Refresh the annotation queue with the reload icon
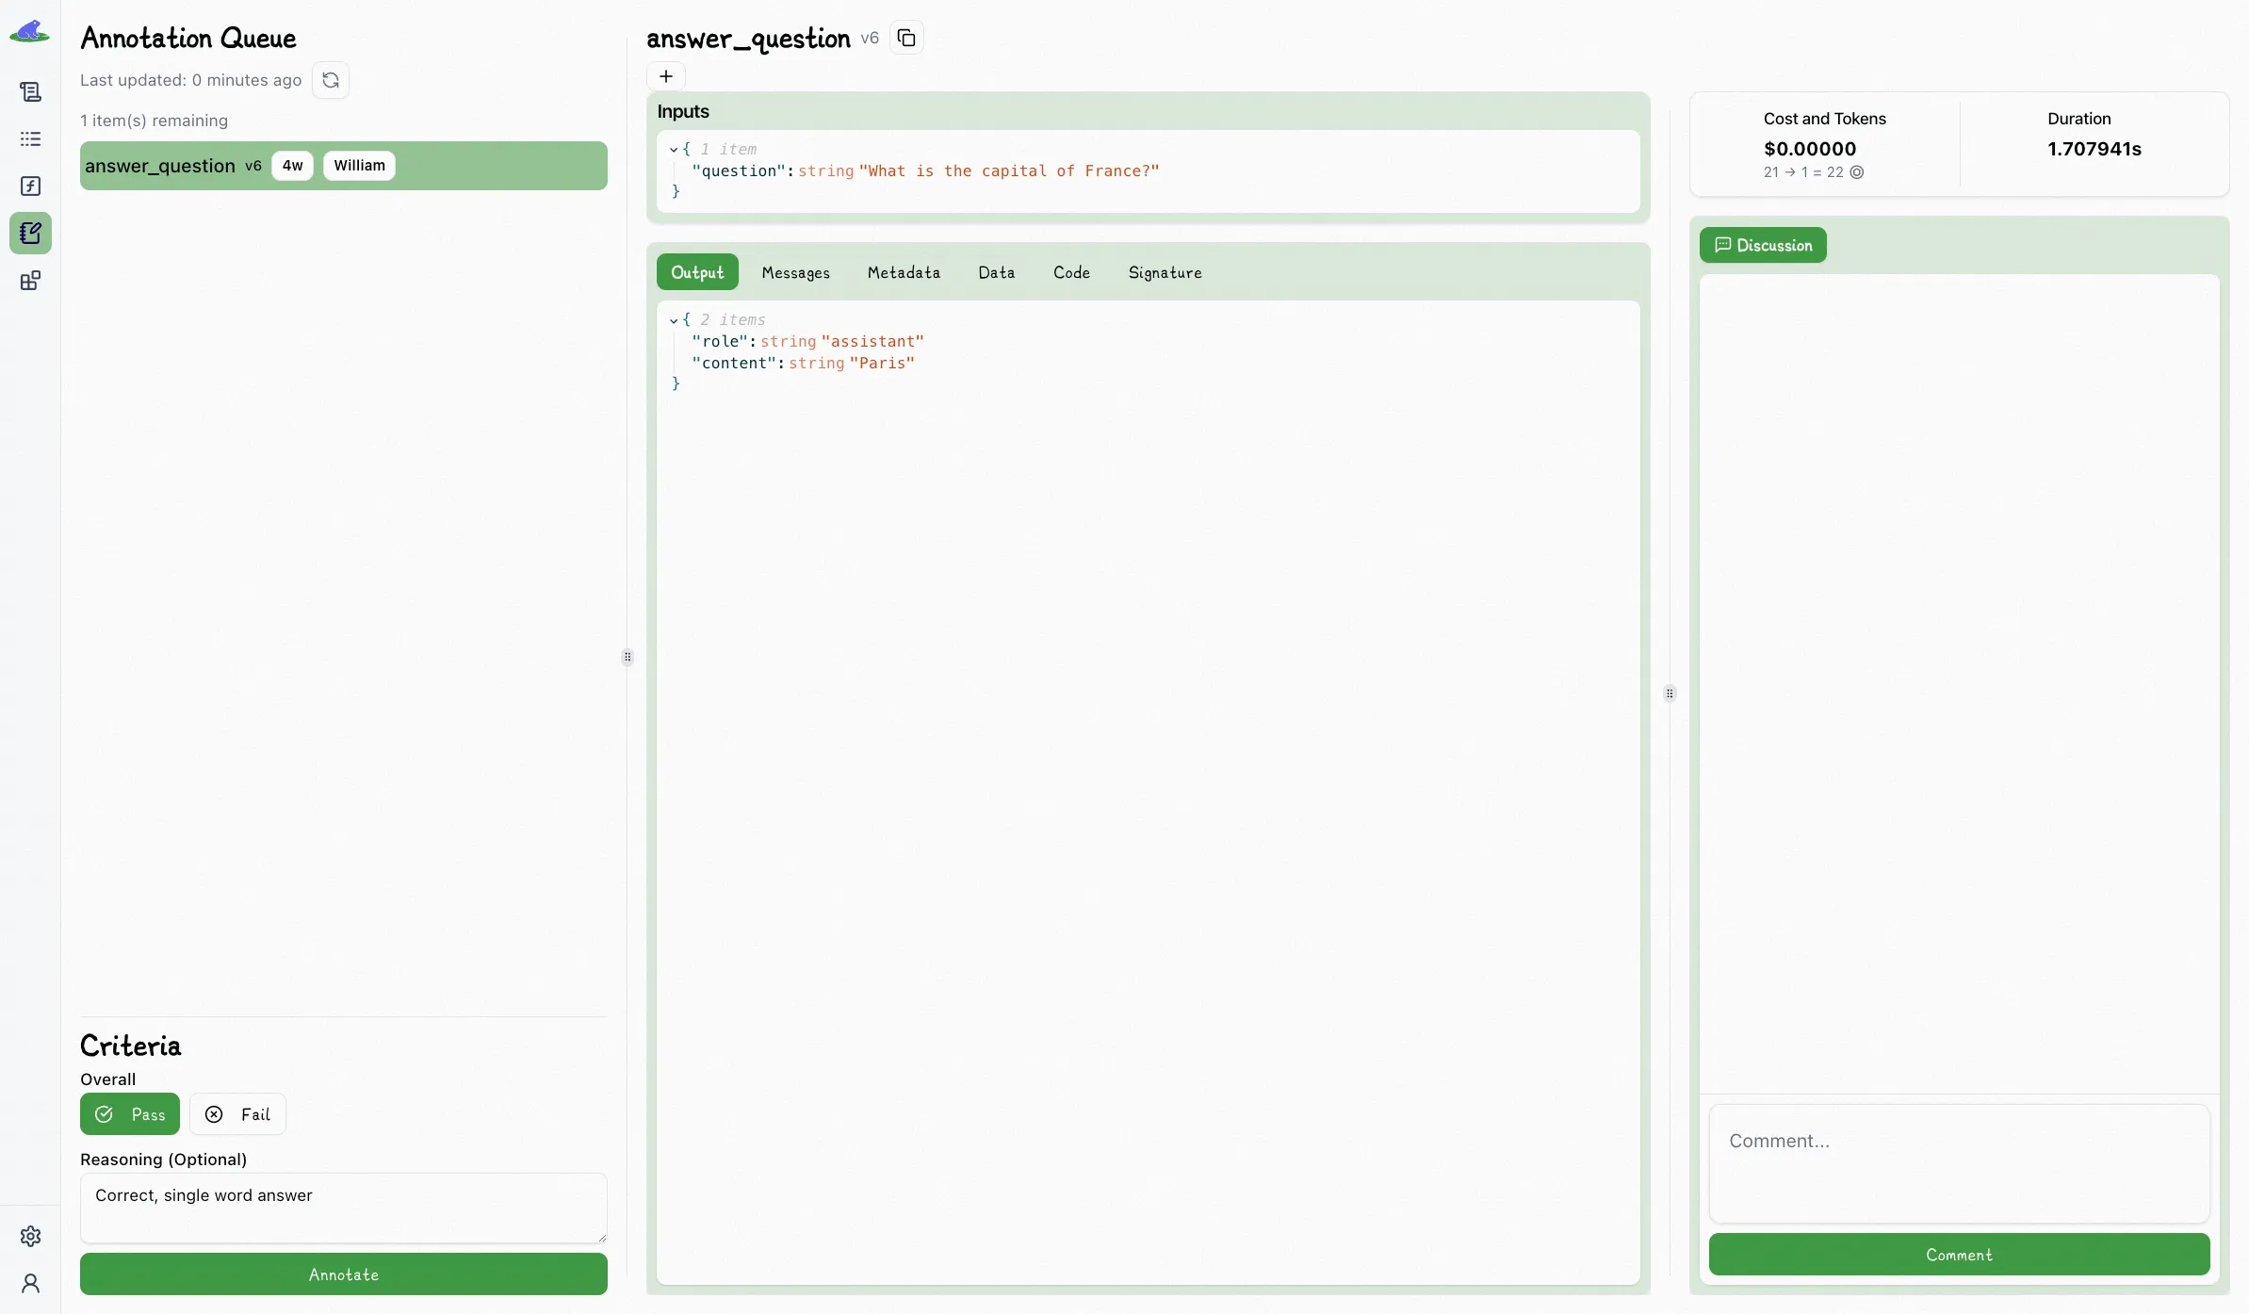Screen dimensions: 2249x1314 coord(329,79)
